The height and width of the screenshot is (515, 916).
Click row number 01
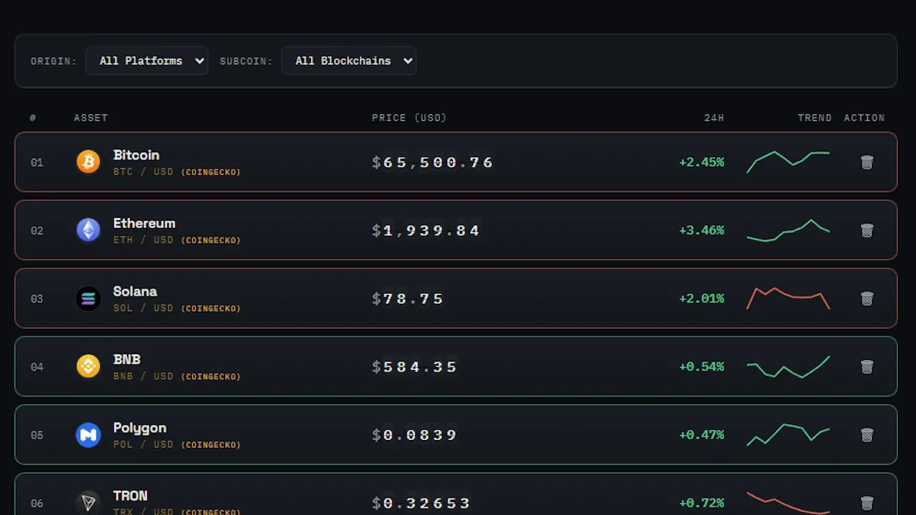click(37, 162)
